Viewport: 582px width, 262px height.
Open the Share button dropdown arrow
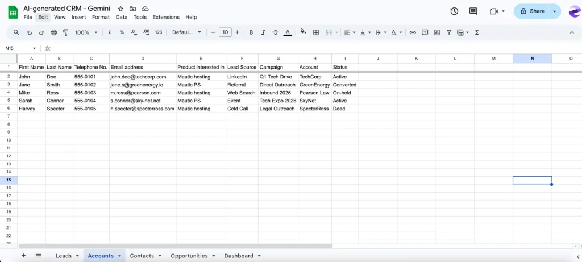point(554,11)
